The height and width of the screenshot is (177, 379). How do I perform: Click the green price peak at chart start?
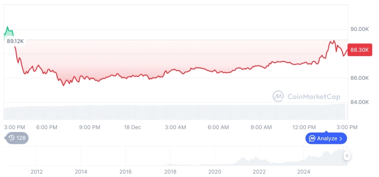point(8,31)
